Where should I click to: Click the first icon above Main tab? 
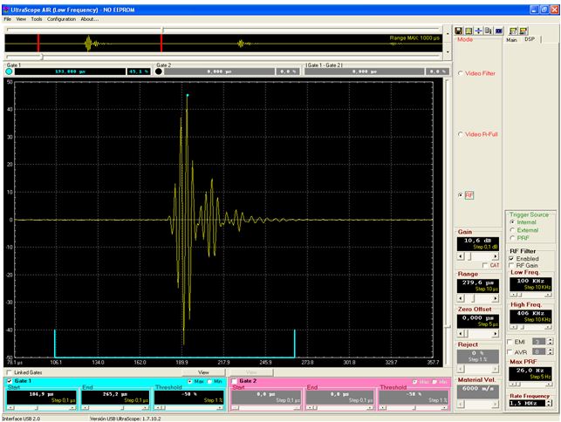513,31
